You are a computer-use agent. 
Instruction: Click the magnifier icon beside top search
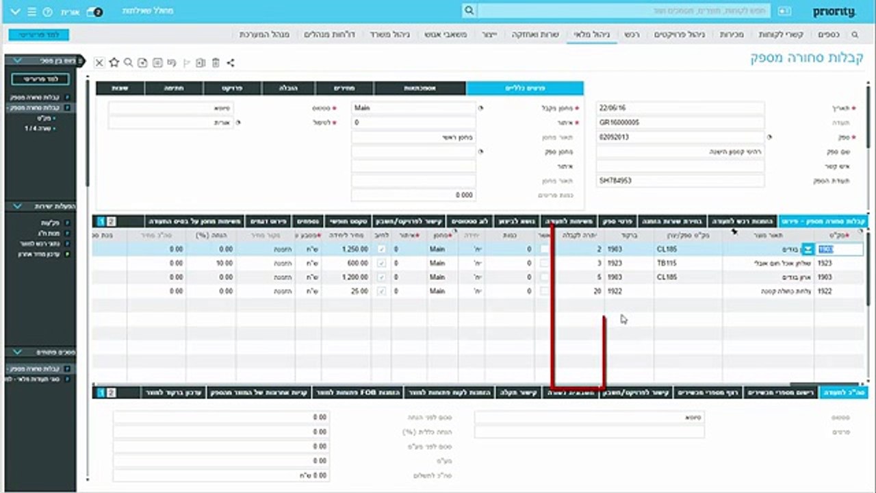[469, 11]
